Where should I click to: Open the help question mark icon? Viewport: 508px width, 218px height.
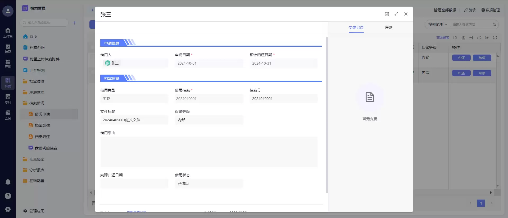click(8, 196)
